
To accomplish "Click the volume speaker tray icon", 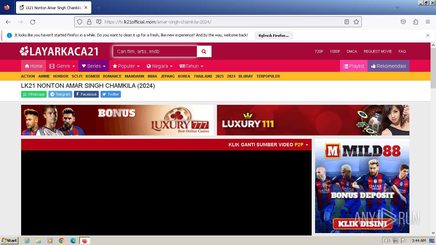I will tap(387, 241).
